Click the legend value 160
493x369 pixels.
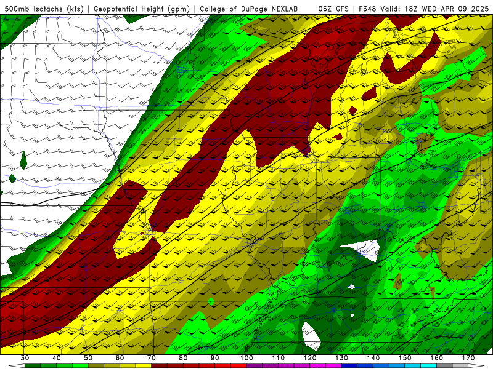[x=437, y=358]
